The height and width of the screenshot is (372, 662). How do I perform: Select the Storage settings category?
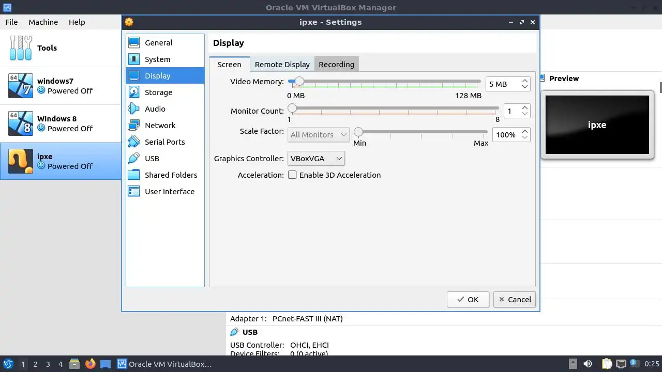pyautogui.click(x=165, y=92)
